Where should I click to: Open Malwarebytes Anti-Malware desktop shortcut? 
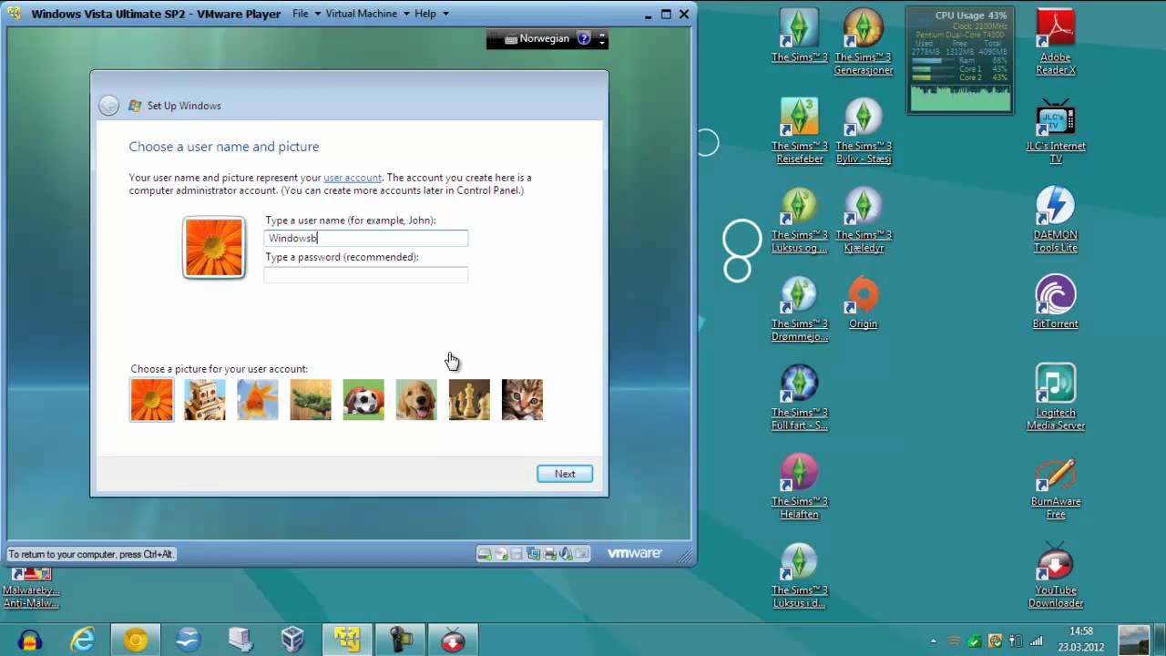[x=31, y=588]
